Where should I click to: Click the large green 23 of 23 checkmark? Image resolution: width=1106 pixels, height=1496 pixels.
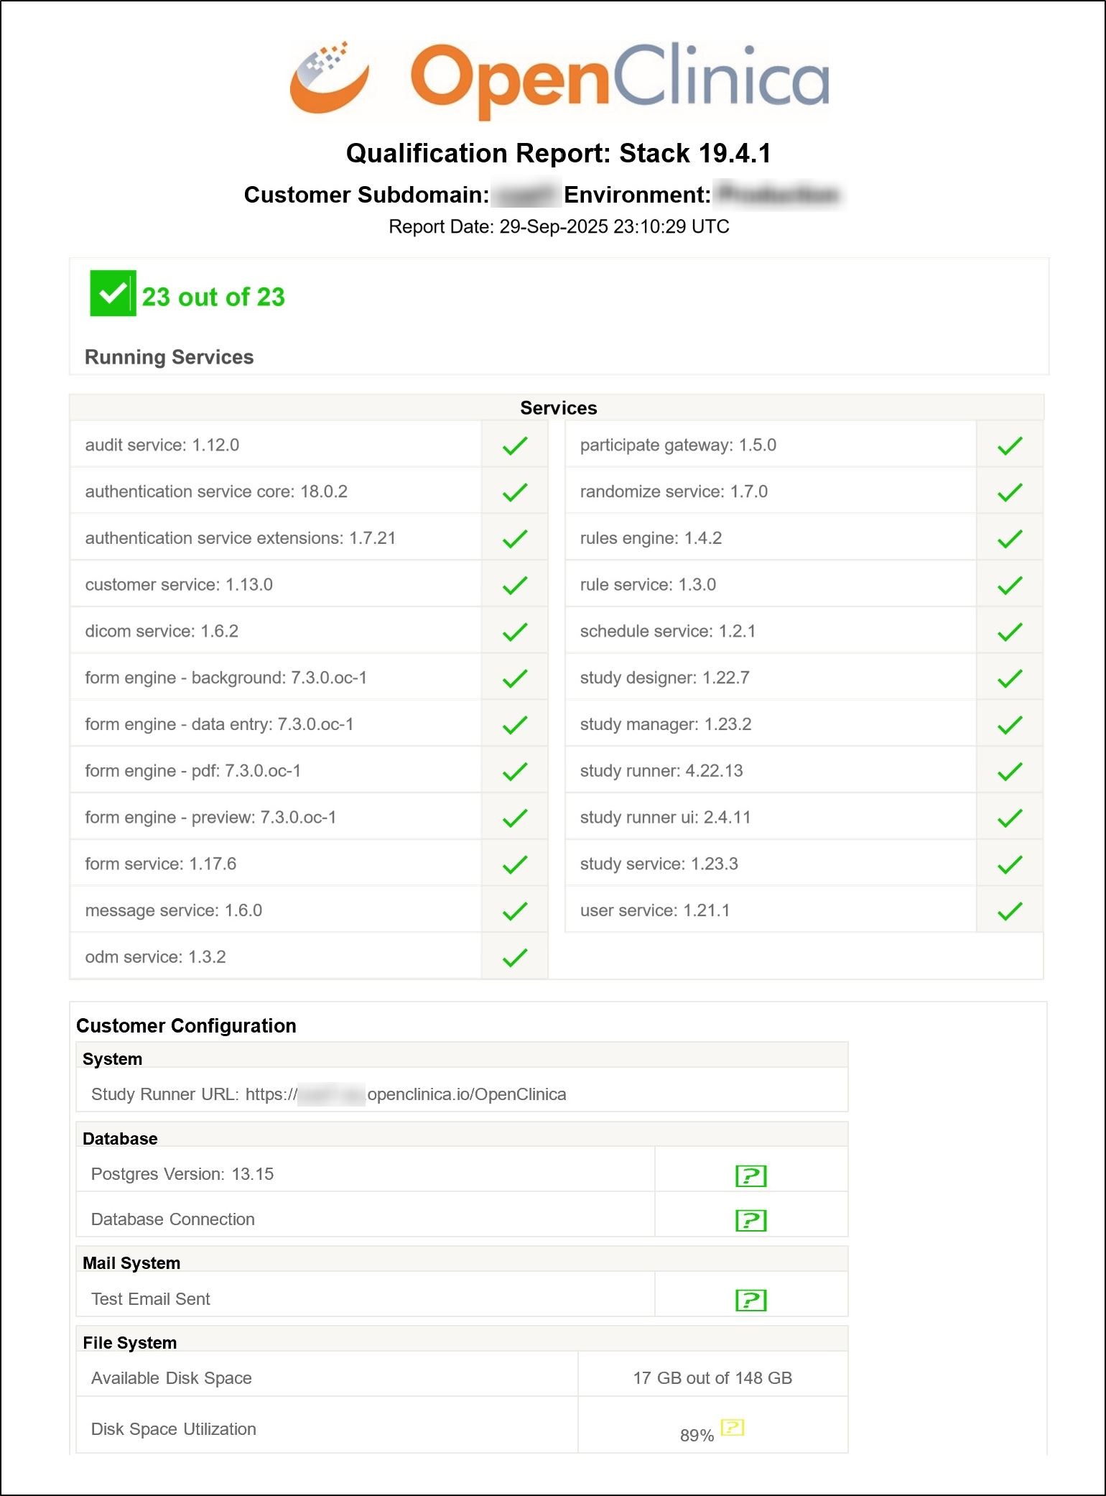point(113,293)
